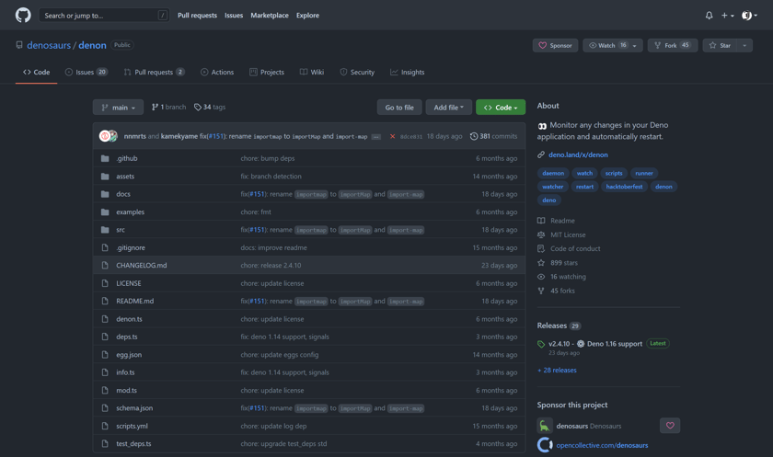
Task: Open the user avatar menu
Action: [x=749, y=16]
